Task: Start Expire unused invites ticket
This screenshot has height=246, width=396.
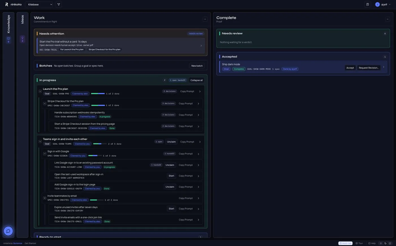Action: point(171,209)
